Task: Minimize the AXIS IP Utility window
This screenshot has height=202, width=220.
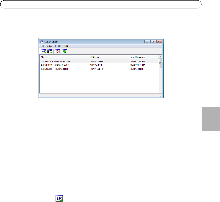Action: [147, 42]
